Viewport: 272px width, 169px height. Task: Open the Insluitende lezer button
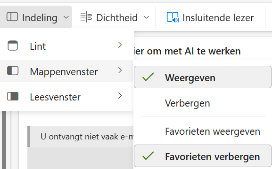click(210, 17)
